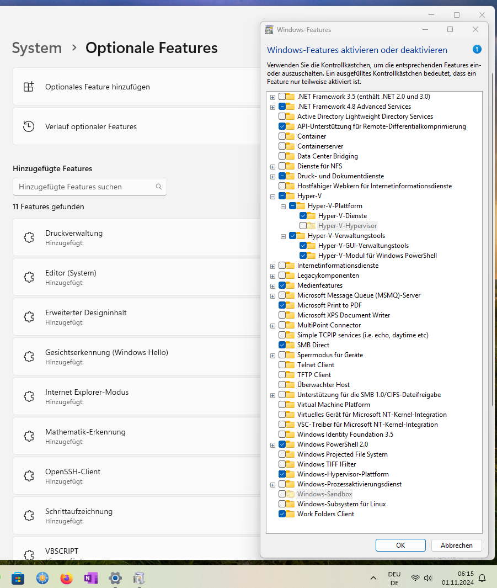Open the compass browser icon in taskbar
497x588 pixels.
[x=42, y=578]
